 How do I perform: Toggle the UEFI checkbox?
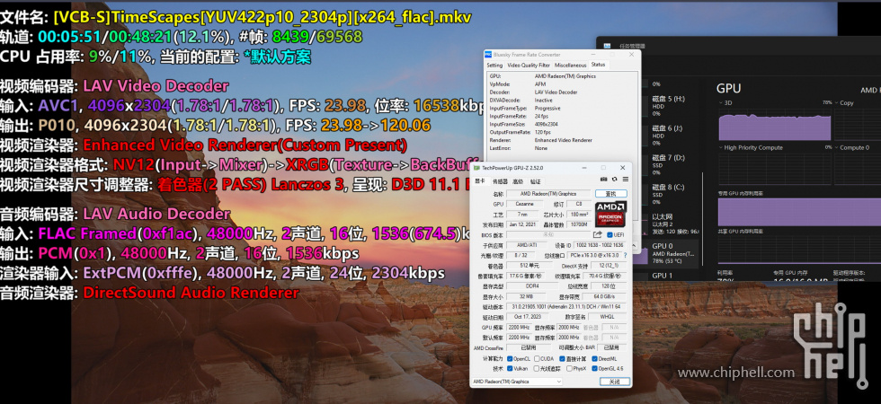(x=610, y=235)
